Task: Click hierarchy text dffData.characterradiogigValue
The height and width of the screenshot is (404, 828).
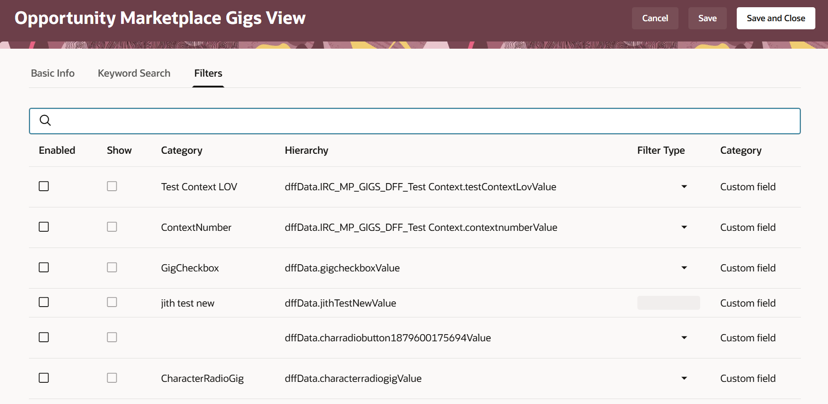Action: 353,378
